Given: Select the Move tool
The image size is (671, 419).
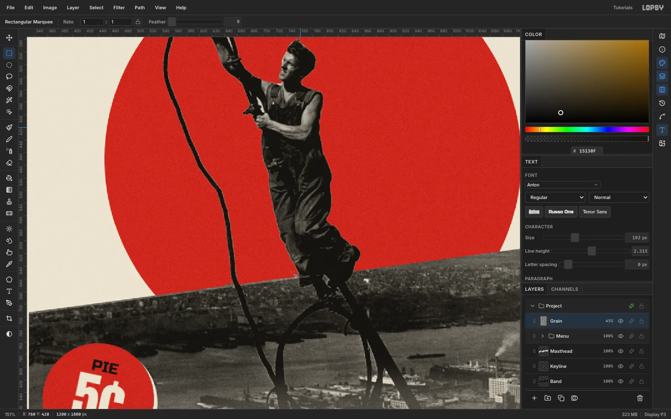Looking at the screenshot, I should pyautogui.click(x=9, y=38).
